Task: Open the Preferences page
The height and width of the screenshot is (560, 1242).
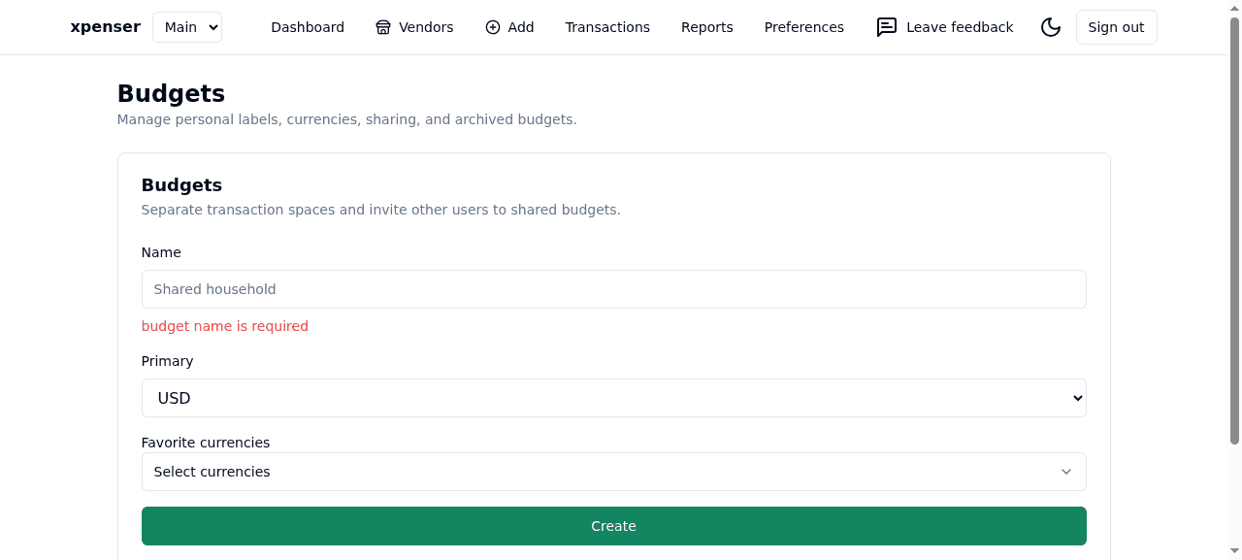Action: (804, 27)
